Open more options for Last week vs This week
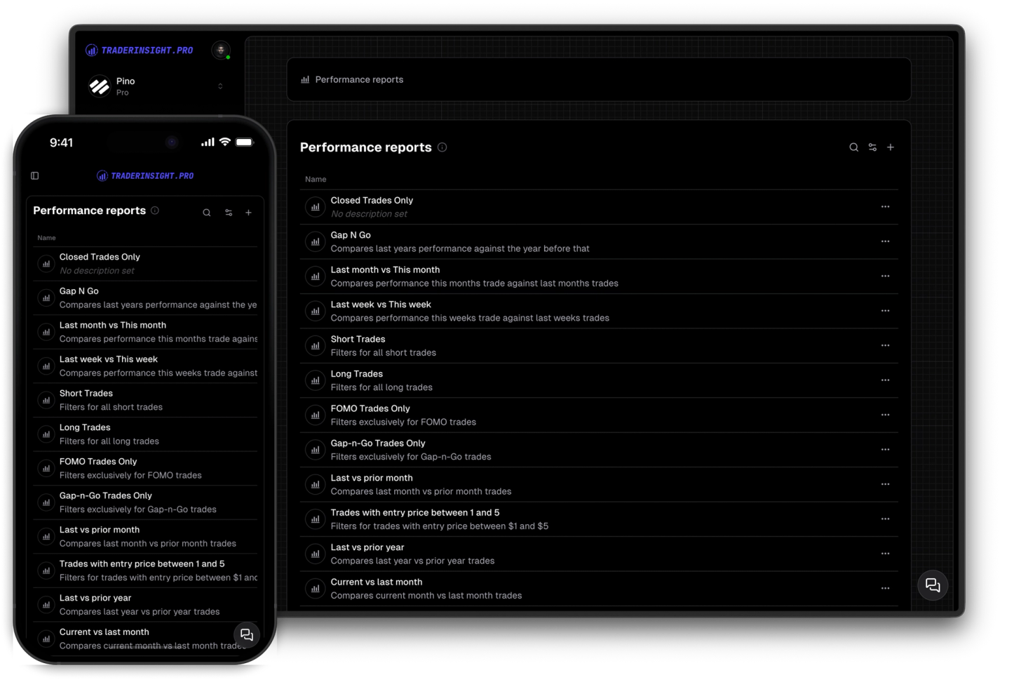This screenshot has height=680, width=1021. (x=886, y=311)
